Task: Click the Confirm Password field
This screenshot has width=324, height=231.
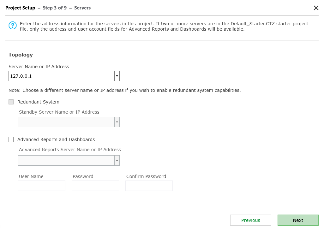Action: click(x=149, y=186)
